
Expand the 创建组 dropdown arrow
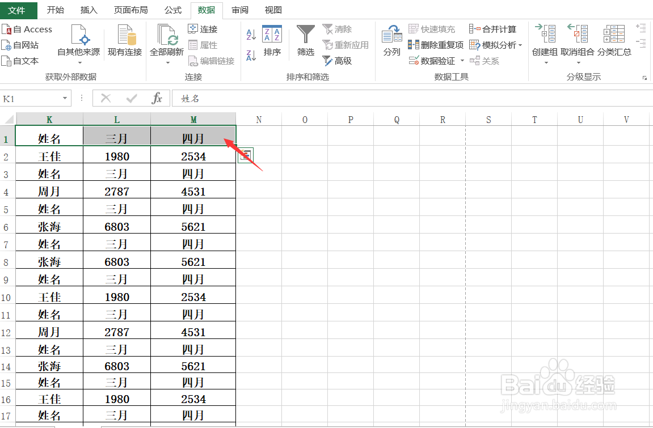546,63
